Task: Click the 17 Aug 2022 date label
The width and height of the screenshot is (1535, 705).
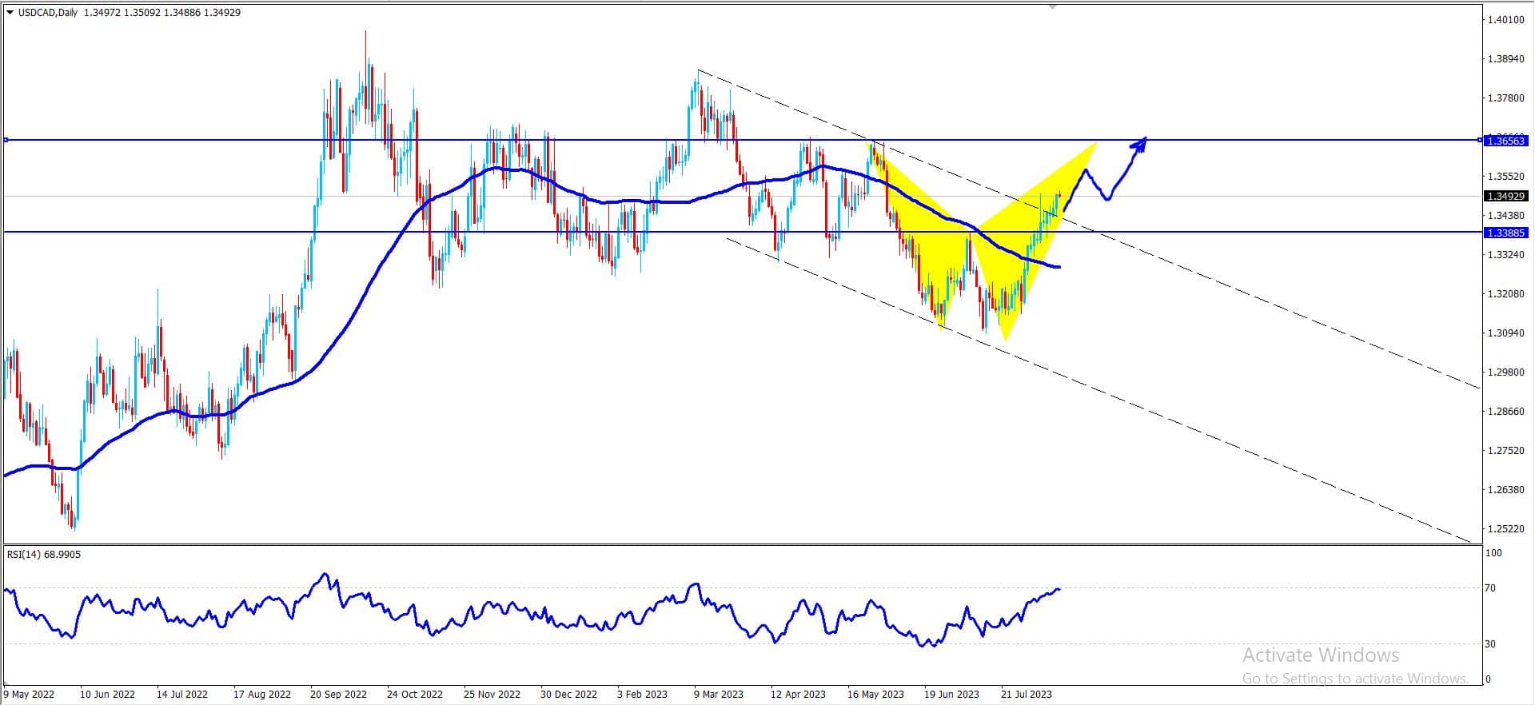Action: pos(263,695)
